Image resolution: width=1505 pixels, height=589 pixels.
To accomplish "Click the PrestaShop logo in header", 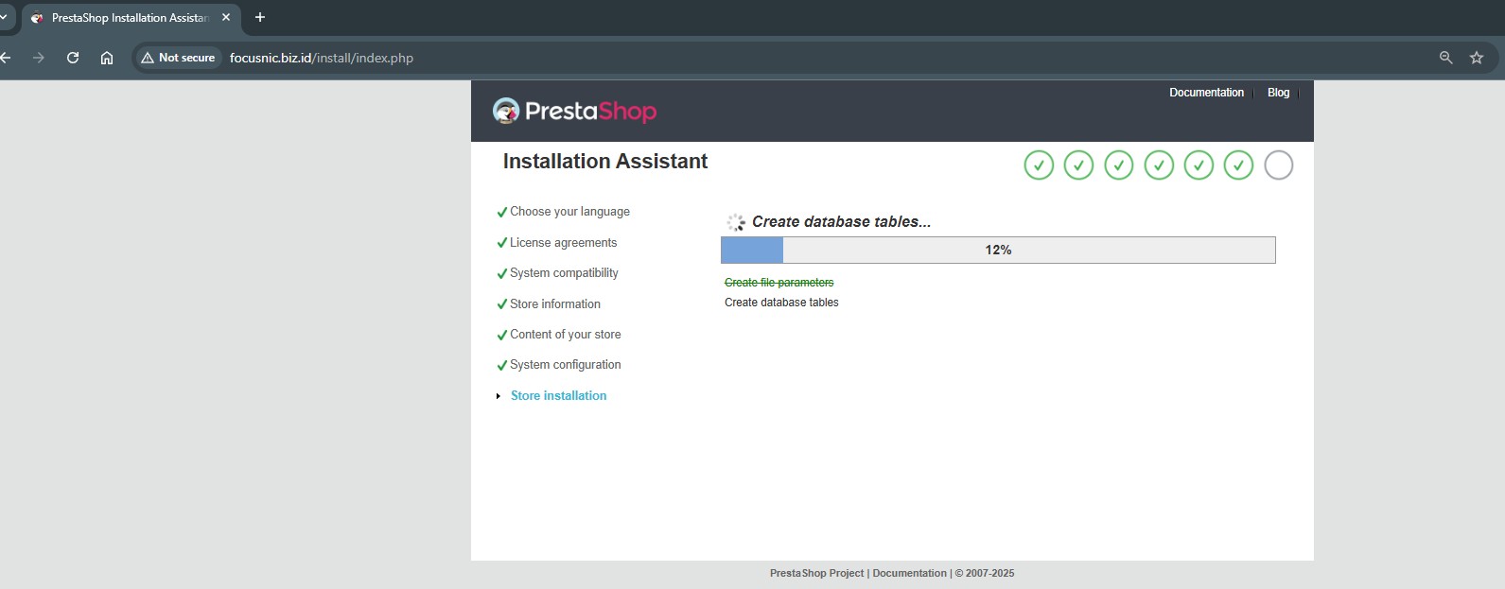I will (x=574, y=112).
